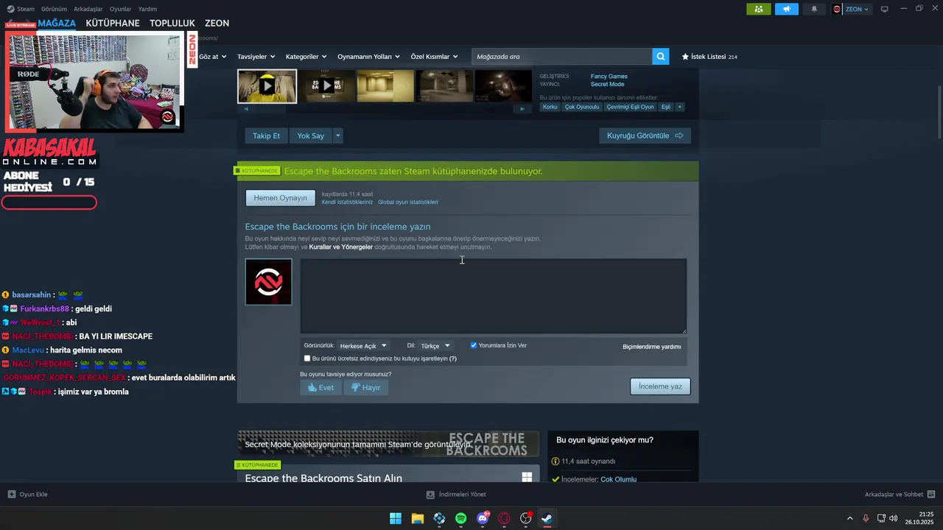Open Discord from the taskbar
The height and width of the screenshot is (530, 943).
click(483, 518)
